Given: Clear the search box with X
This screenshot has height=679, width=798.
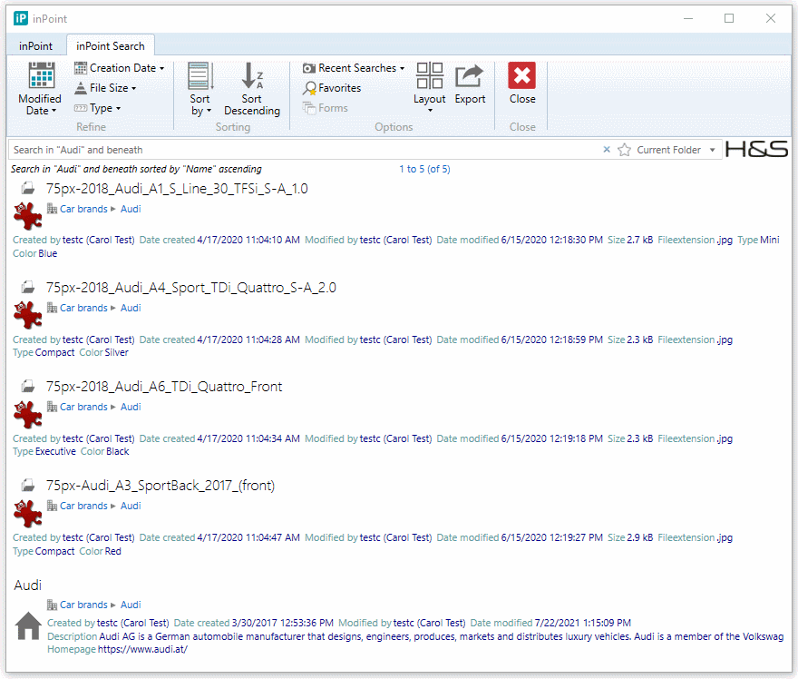Looking at the screenshot, I should tap(607, 150).
